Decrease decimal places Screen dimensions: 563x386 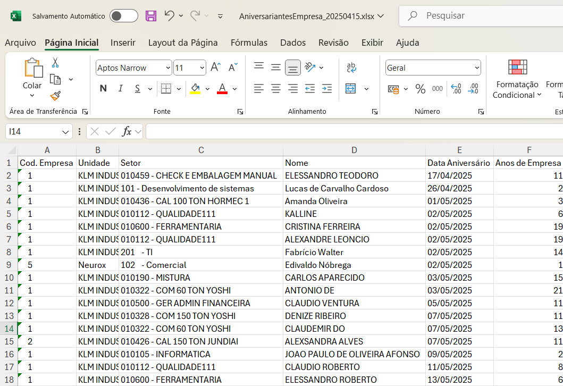[473, 89]
